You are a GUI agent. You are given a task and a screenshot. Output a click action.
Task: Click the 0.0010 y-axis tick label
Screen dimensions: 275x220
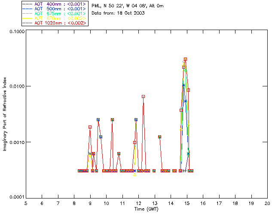17,142
